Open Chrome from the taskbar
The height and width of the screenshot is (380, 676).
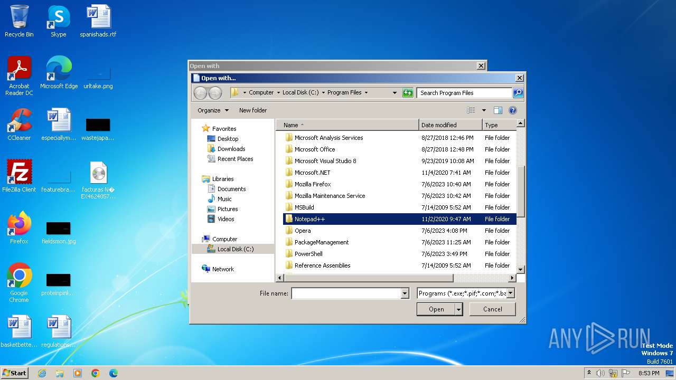[x=96, y=373]
